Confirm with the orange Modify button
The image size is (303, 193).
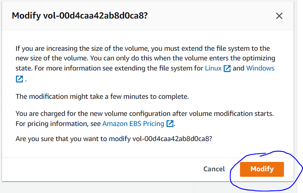click(262, 169)
